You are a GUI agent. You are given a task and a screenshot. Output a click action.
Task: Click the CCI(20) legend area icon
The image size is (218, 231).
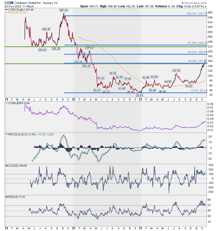point(6,166)
